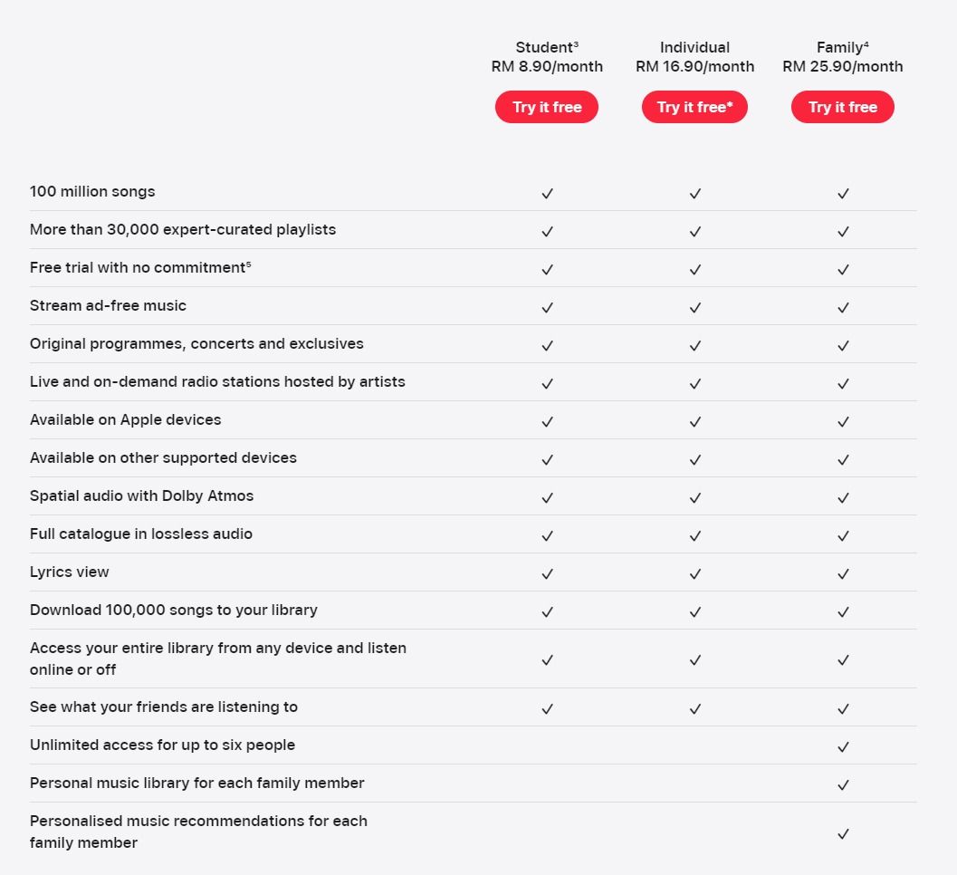Click Try it free under Family plan

pyautogui.click(x=842, y=107)
